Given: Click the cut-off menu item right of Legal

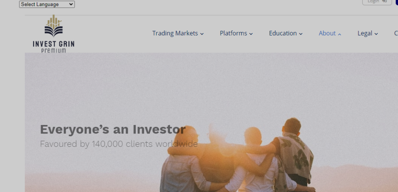Looking at the screenshot, I should click(x=396, y=33).
